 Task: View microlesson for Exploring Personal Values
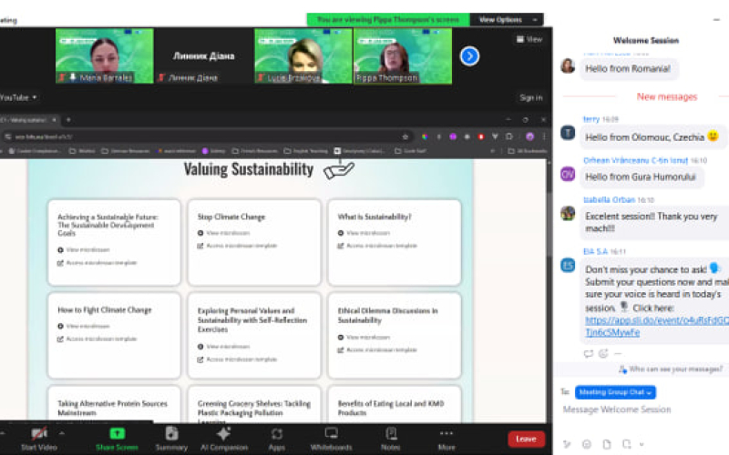(x=223, y=347)
